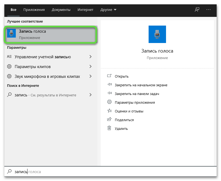Click the star icon for Оценки и отзывы
The width and height of the screenshot is (221, 181).
pyautogui.click(x=109, y=111)
